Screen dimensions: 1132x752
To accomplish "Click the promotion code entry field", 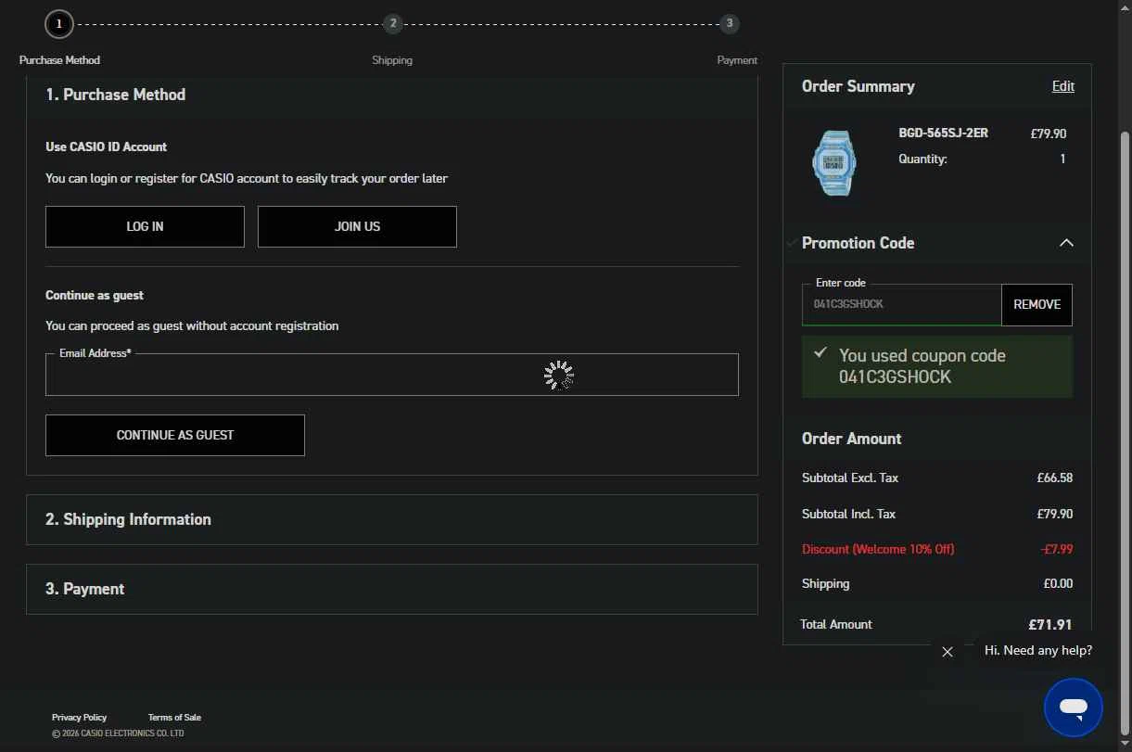I will 902,304.
